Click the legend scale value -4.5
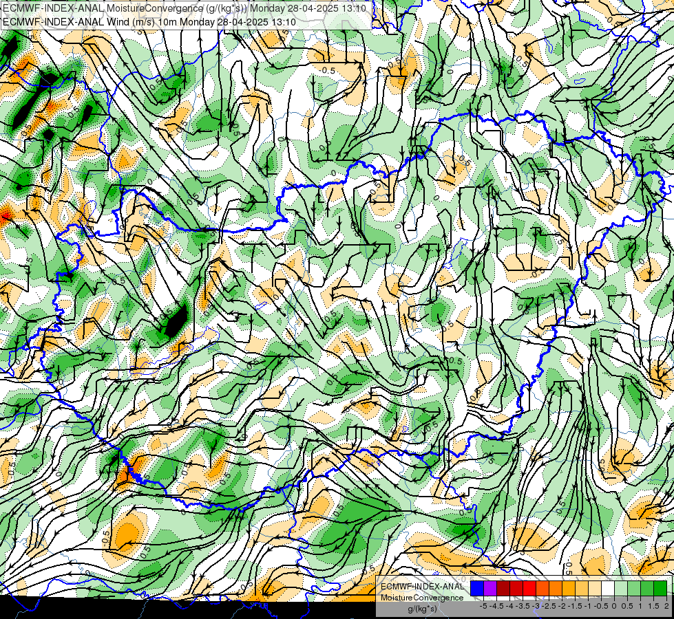 click(x=497, y=606)
